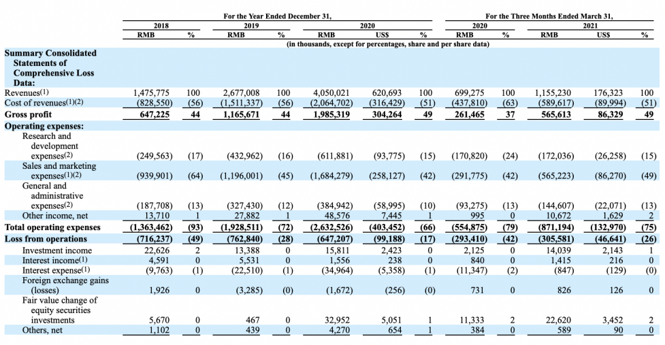Click Q1 2021 Gross profit 565,613
The width and height of the screenshot is (665, 345).
[556, 114]
